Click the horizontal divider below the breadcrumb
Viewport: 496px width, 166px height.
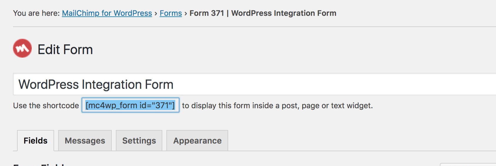pos(255,27)
